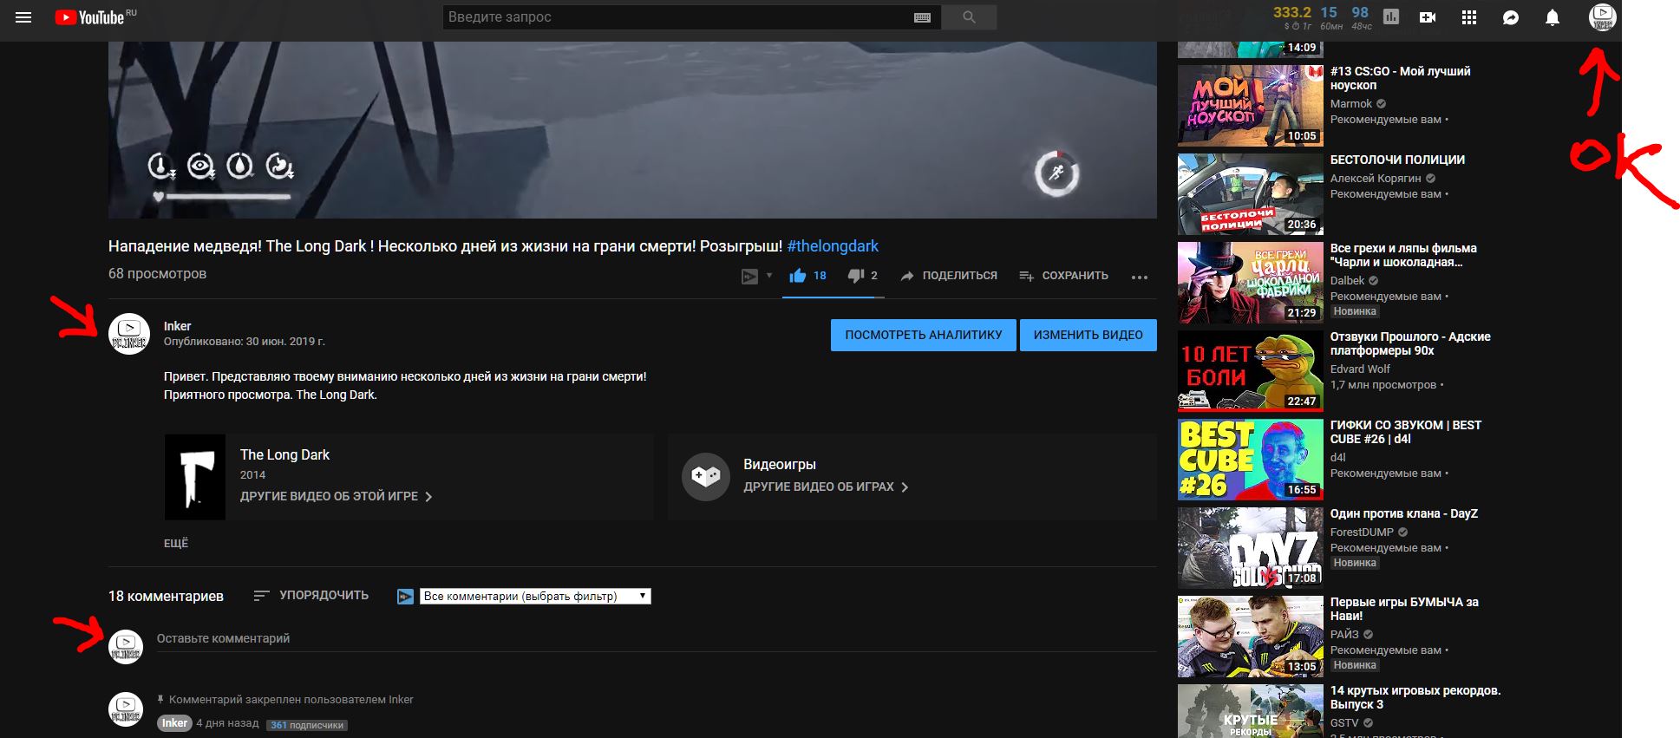
Task: Click the 361 подписчики badge
Action: click(307, 725)
